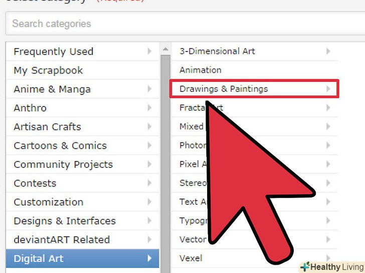This screenshot has height=273, width=365.
Task: Click the category list scroll-up arrow
Action: click(165, 49)
